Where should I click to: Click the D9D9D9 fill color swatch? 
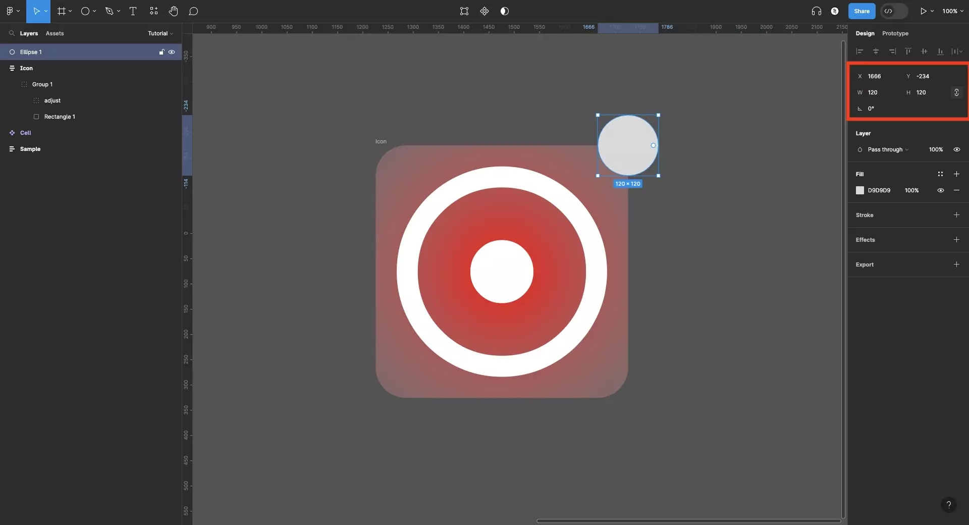click(860, 190)
